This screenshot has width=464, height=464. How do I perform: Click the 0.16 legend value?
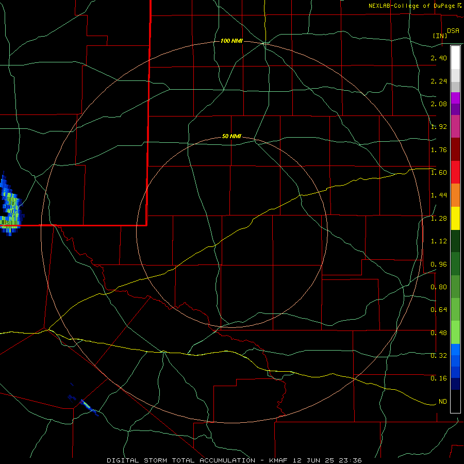click(439, 378)
